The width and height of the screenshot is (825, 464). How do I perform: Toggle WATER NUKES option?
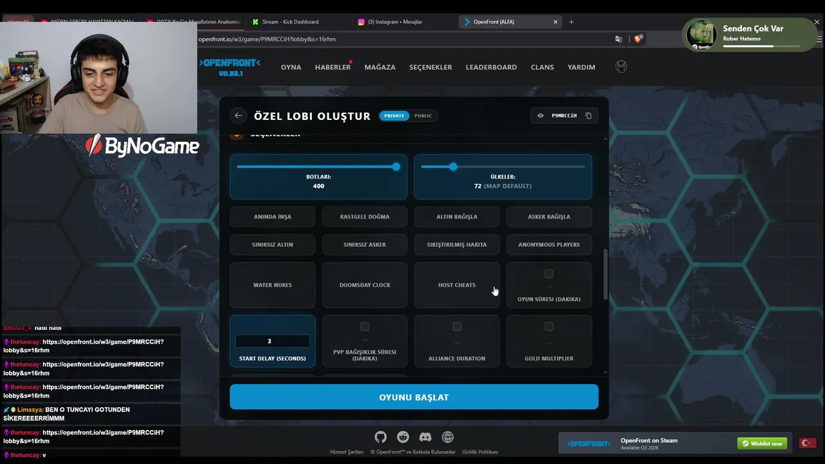click(x=273, y=285)
